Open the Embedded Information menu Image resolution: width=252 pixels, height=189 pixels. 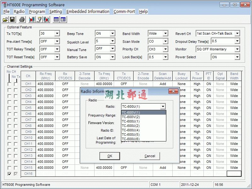coord(88,11)
